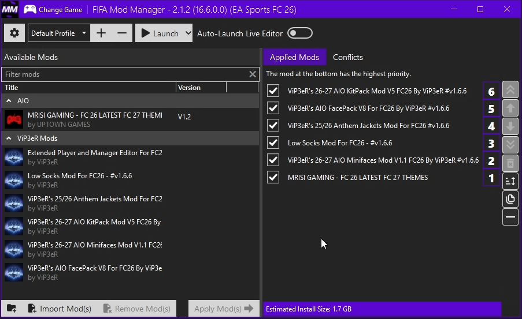
Task: Click V1.2 version cell for MRISI GAMING
Action: coord(184,117)
